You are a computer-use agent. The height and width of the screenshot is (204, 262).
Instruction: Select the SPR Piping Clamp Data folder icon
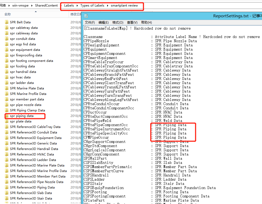pyautogui.click(x=7, y=110)
